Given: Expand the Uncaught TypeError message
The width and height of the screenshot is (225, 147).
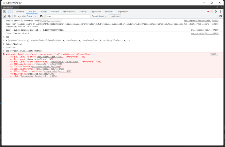Looking at the screenshot, I should click(7, 54).
